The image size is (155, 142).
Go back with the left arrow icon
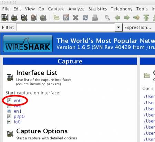click(x=117, y=18)
